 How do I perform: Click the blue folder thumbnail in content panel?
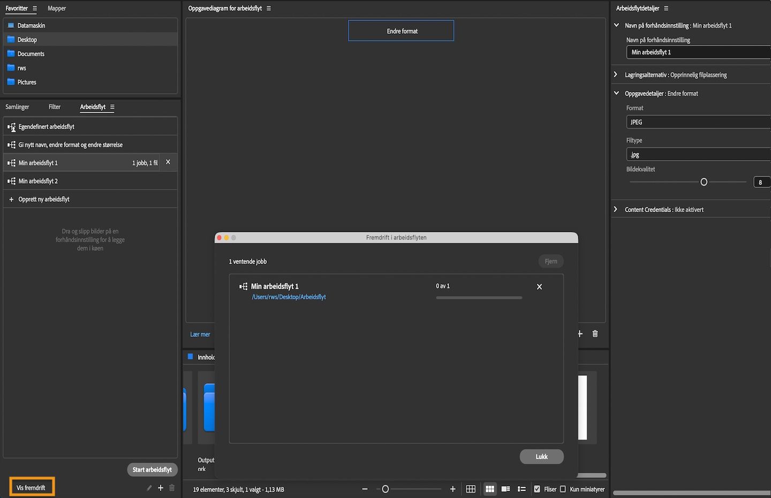pyautogui.click(x=209, y=407)
